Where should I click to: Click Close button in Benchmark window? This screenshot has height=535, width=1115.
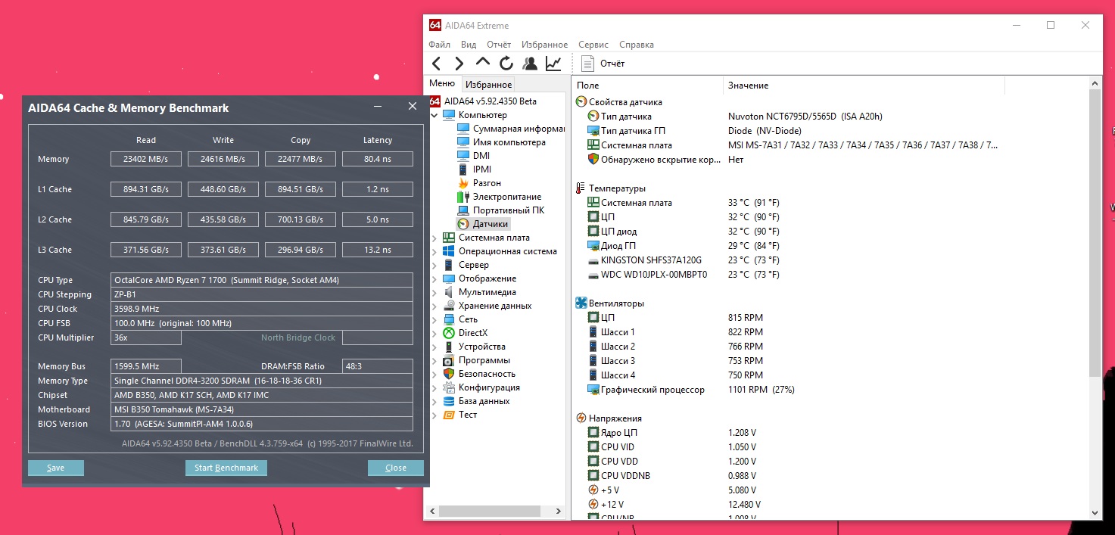point(396,468)
